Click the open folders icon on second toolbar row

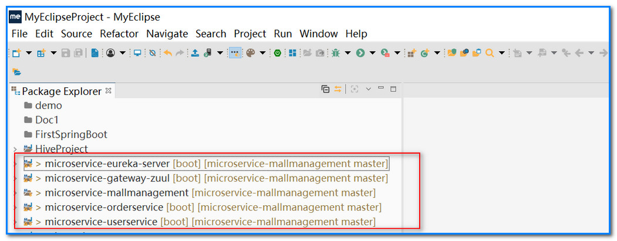(x=16, y=72)
